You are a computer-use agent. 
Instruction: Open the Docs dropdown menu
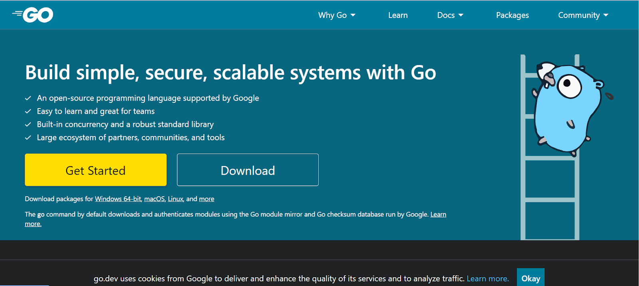[x=450, y=15]
